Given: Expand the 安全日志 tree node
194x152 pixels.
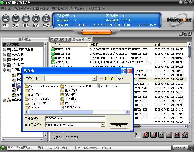Looking at the screenshot, I should 4,65.
